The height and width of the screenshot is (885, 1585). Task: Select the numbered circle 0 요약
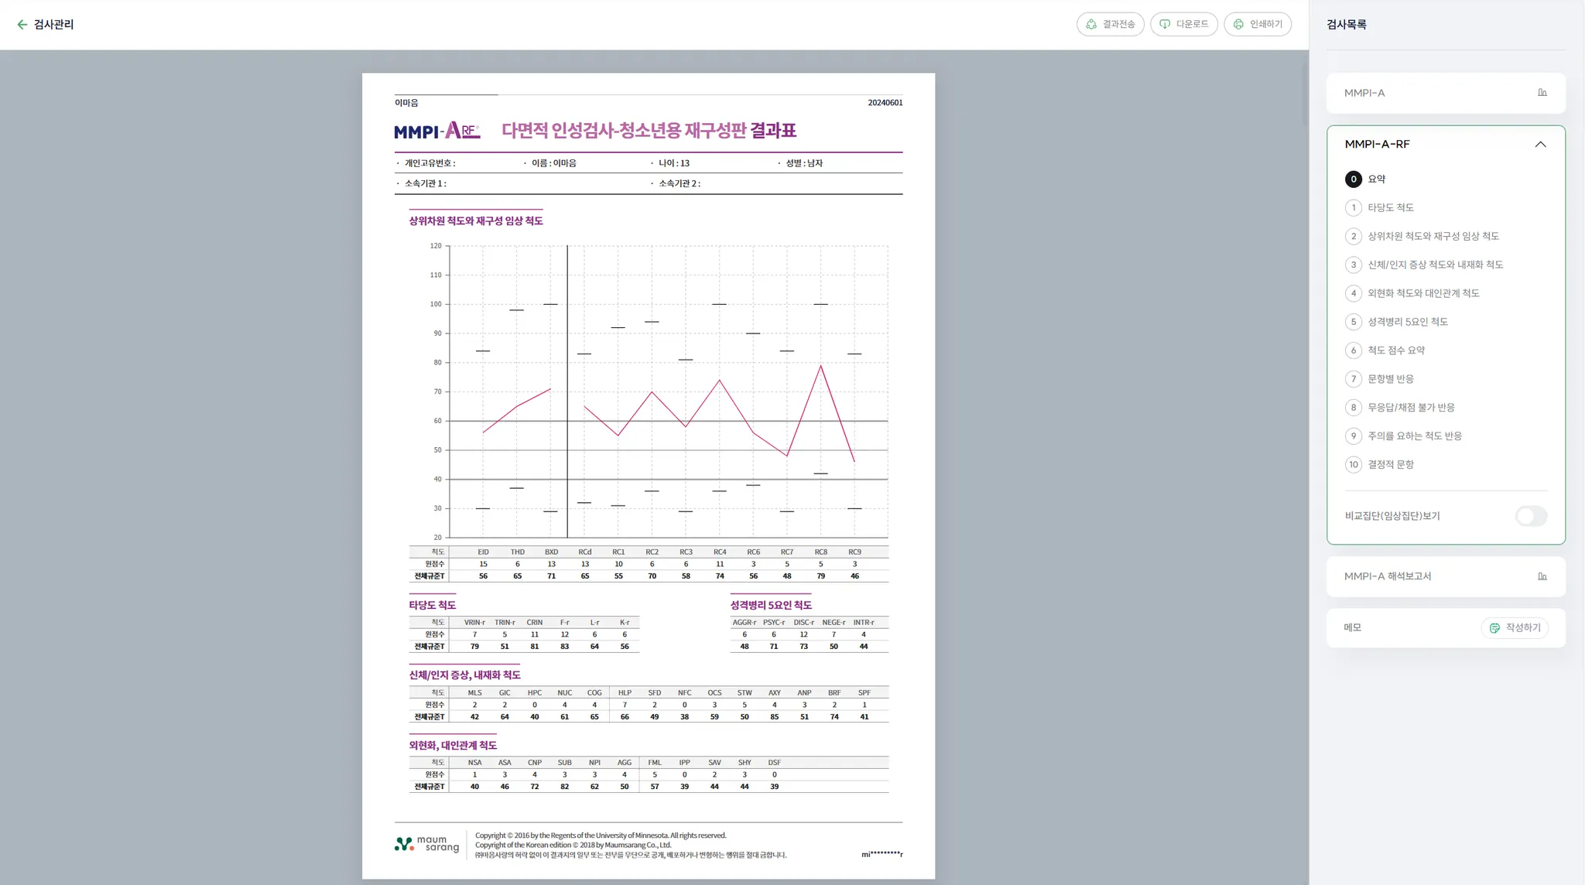pos(1353,179)
